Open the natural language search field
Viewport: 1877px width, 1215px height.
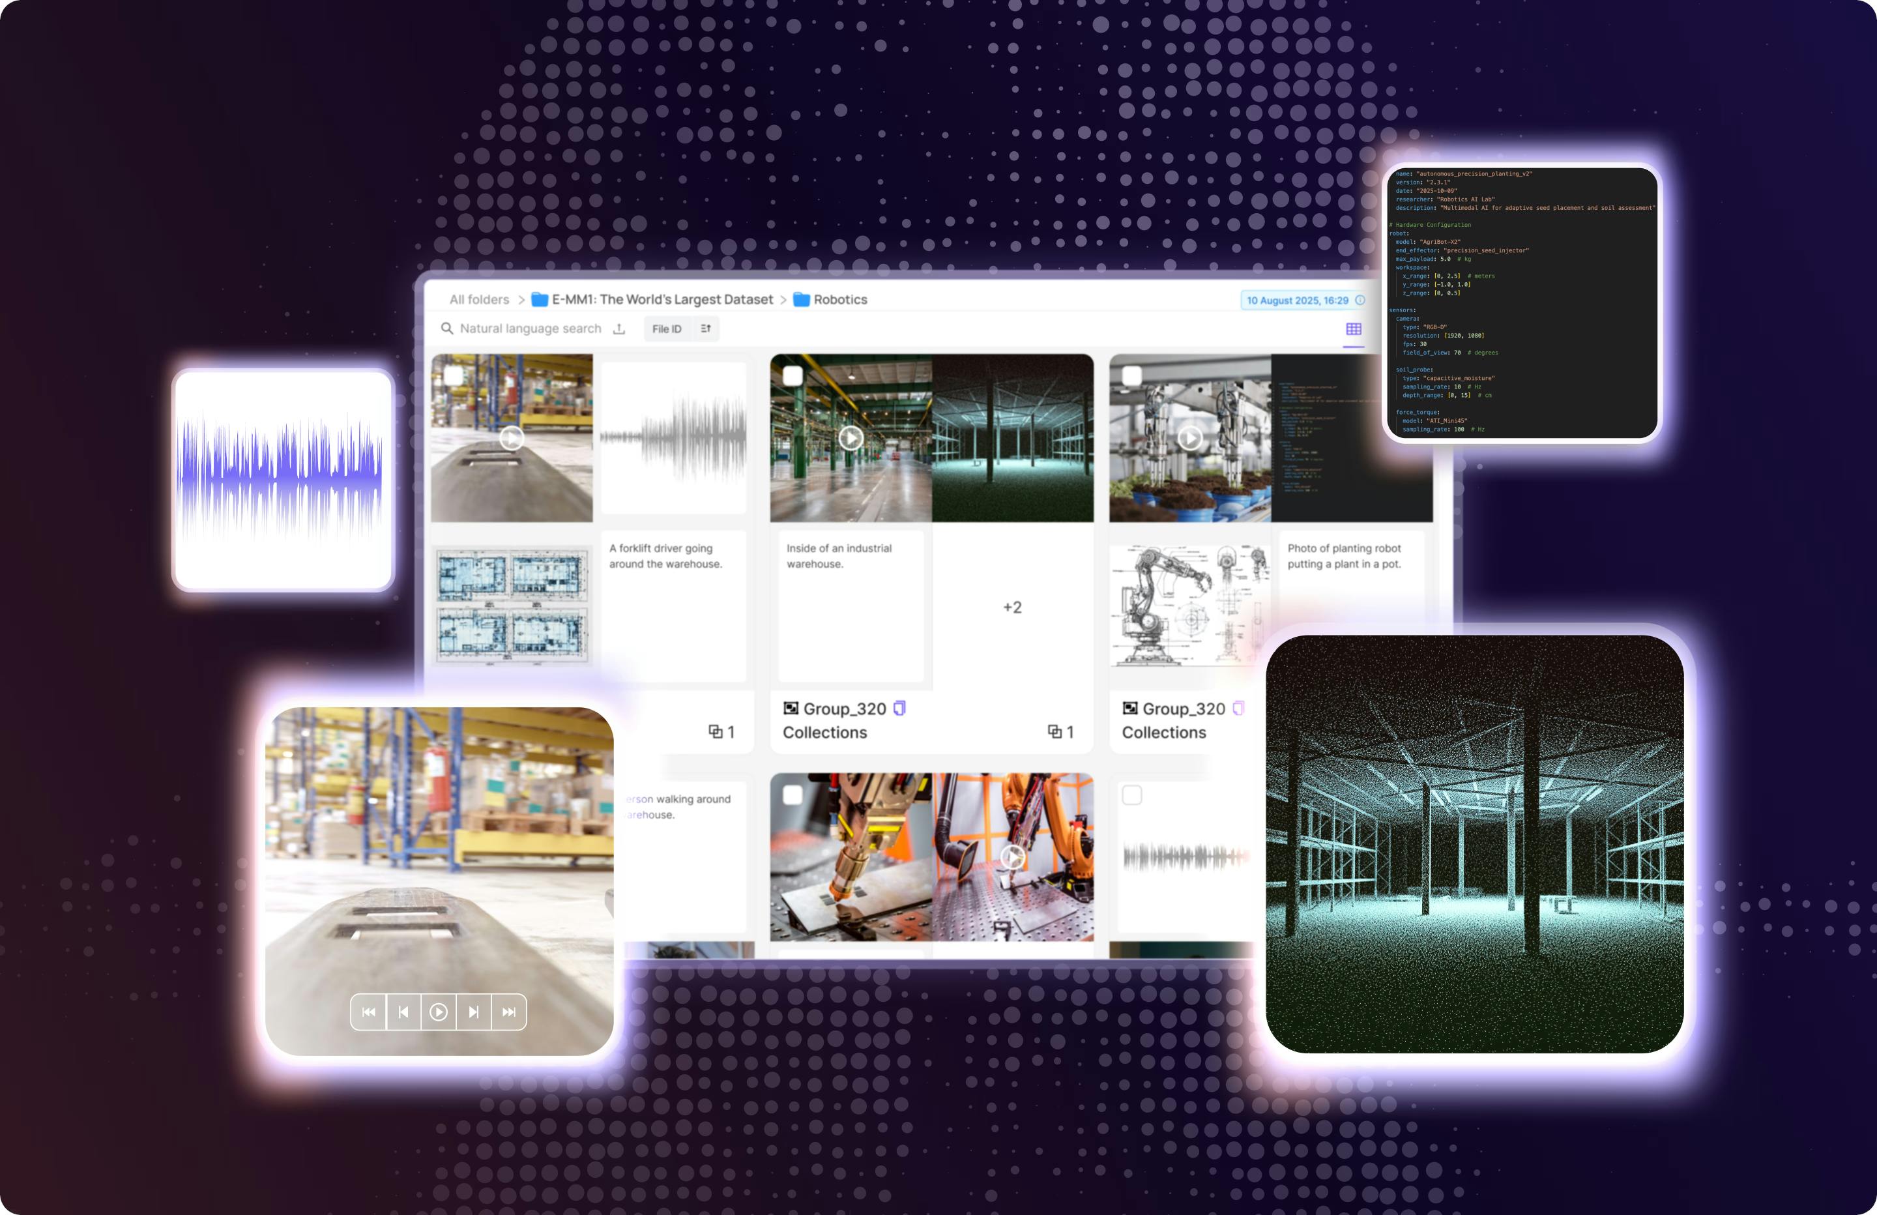(x=530, y=329)
